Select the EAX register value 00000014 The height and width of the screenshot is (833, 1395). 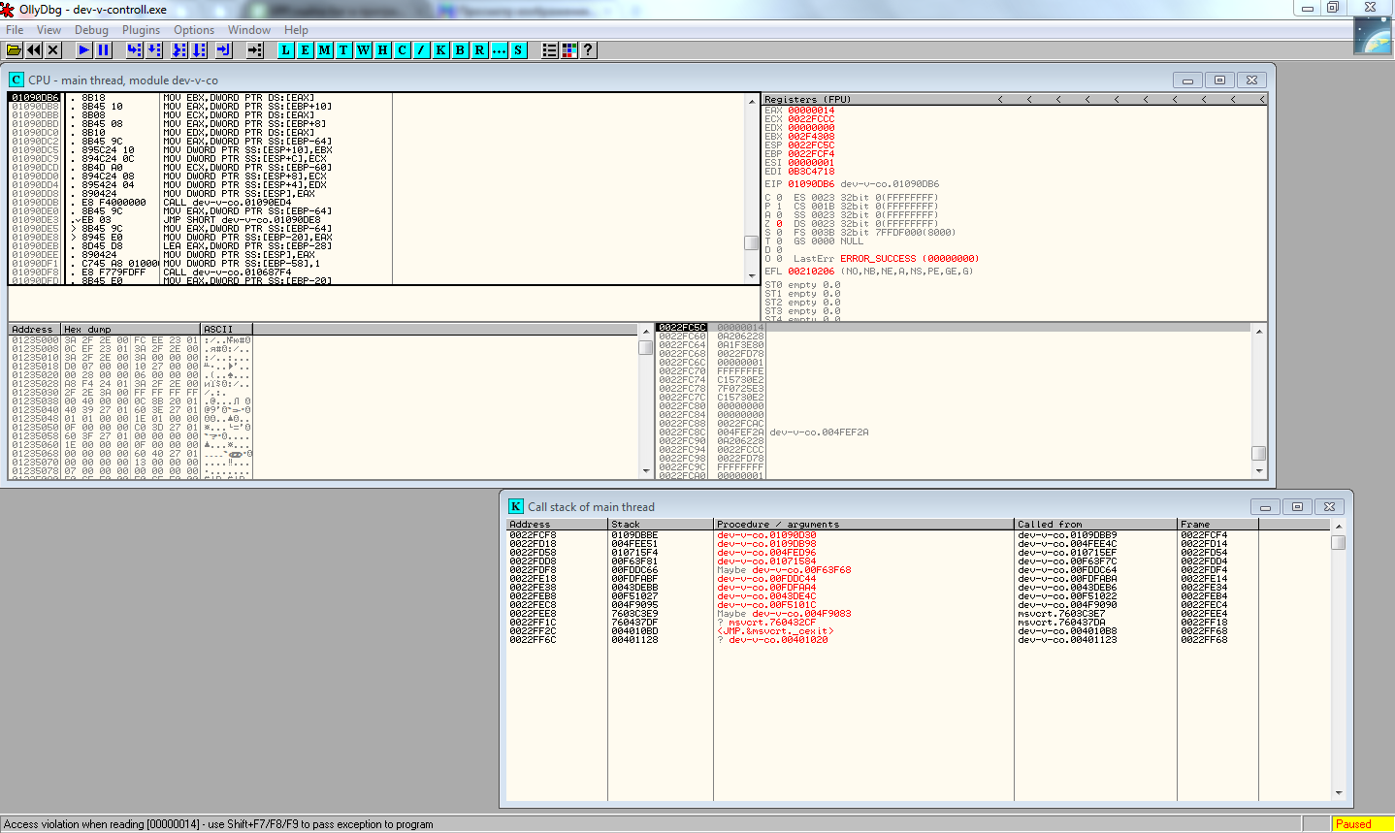[x=811, y=110]
